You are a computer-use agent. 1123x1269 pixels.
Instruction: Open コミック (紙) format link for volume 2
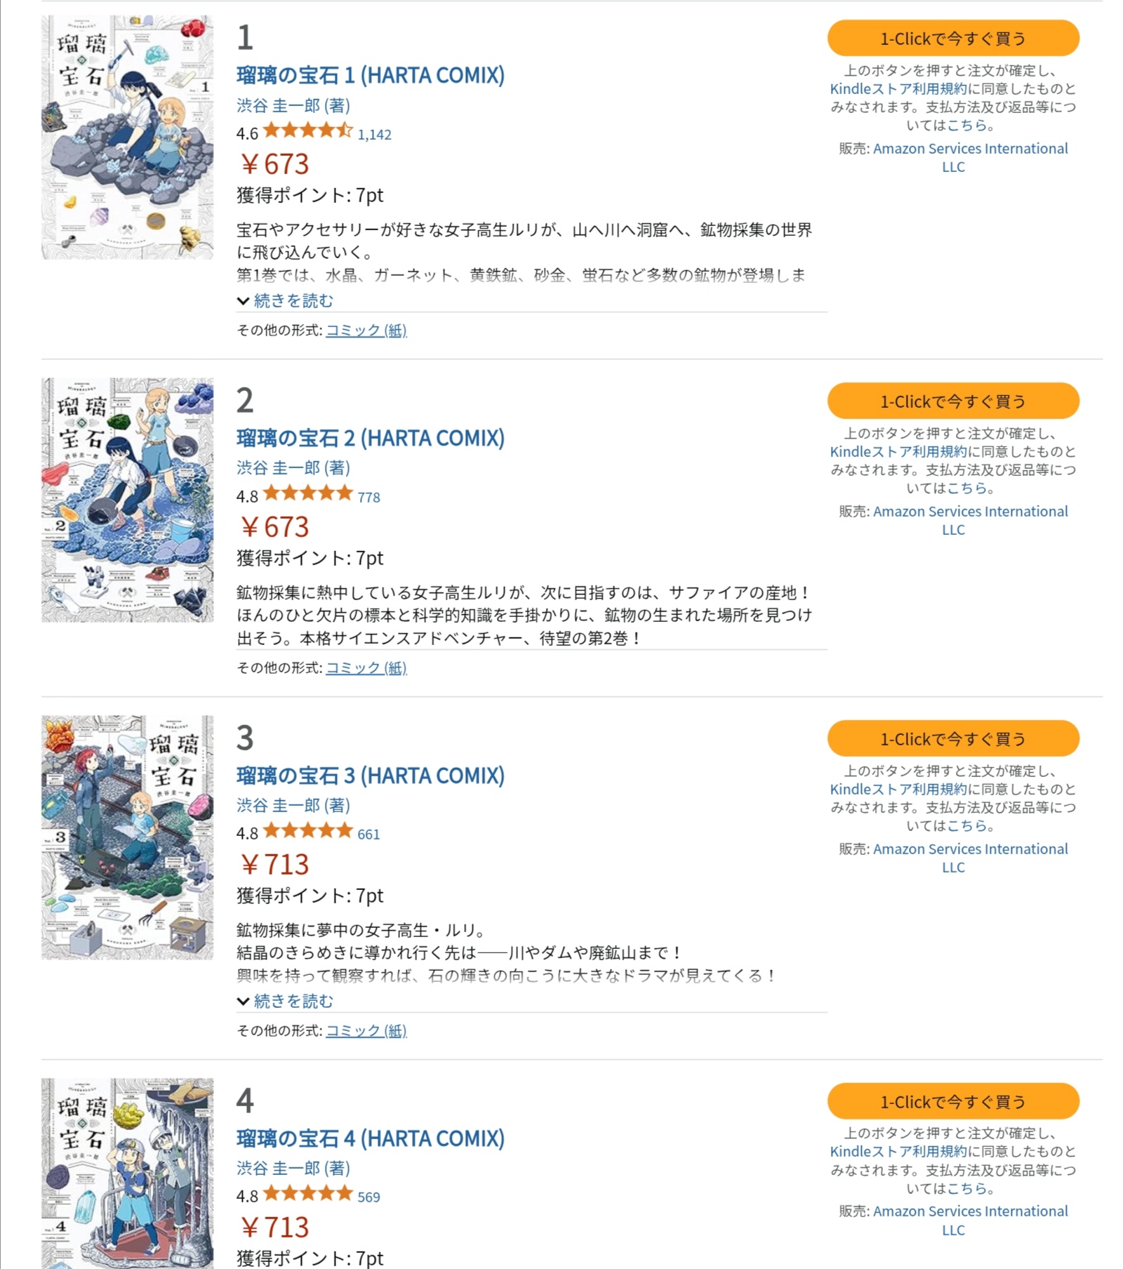(x=366, y=667)
